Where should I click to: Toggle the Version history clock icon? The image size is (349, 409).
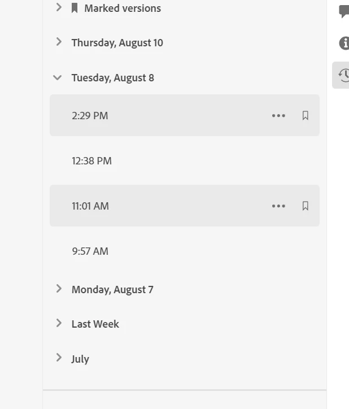click(x=341, y=75)
